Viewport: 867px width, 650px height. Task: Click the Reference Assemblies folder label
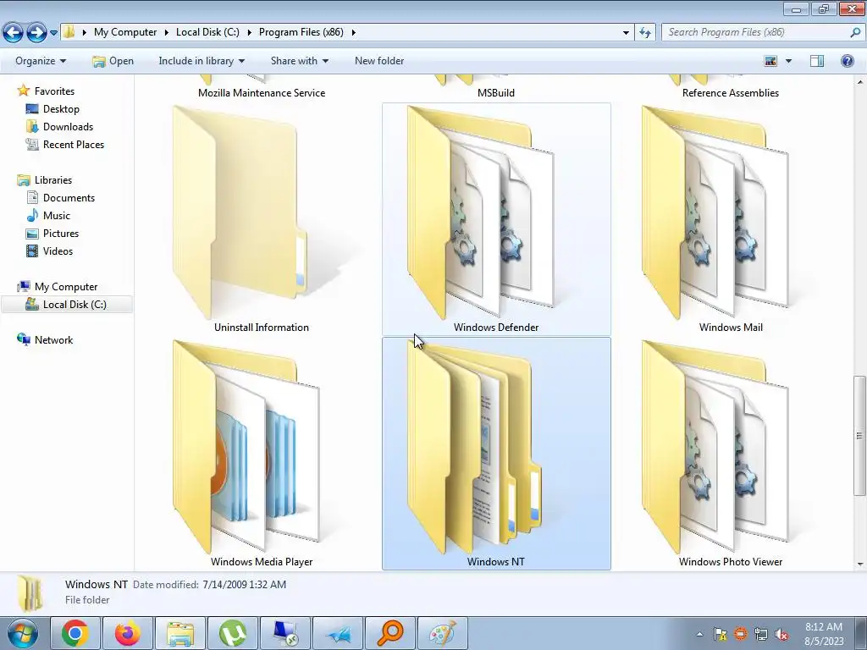[731, 93]
